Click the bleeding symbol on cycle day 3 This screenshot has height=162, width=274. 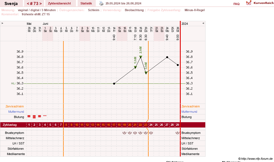click(x=40, y=116)
